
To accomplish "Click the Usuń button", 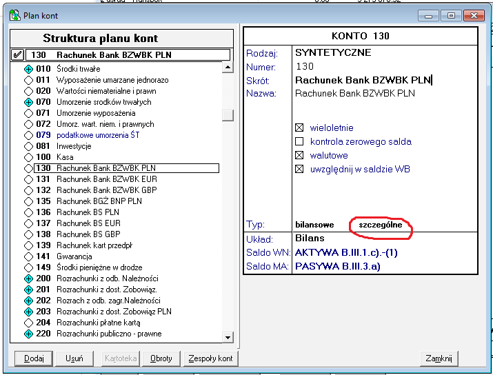I will [x=74, y=358].
